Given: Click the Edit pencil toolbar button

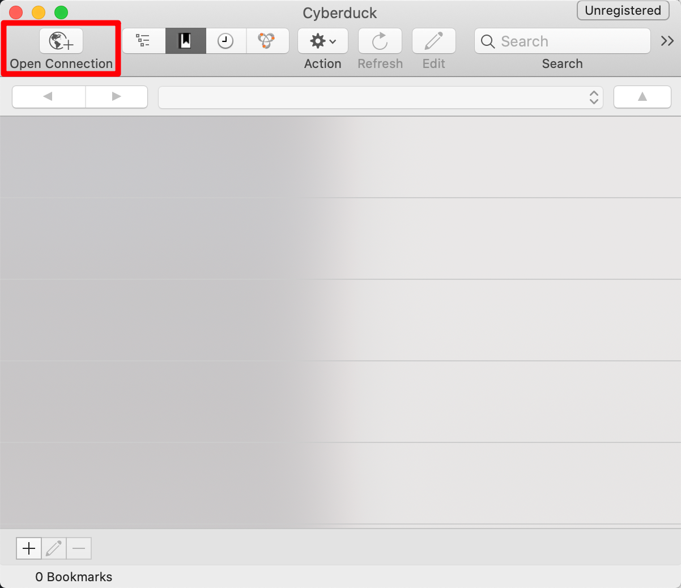Looking at the screenshot, I should click(x=434, y=41).
